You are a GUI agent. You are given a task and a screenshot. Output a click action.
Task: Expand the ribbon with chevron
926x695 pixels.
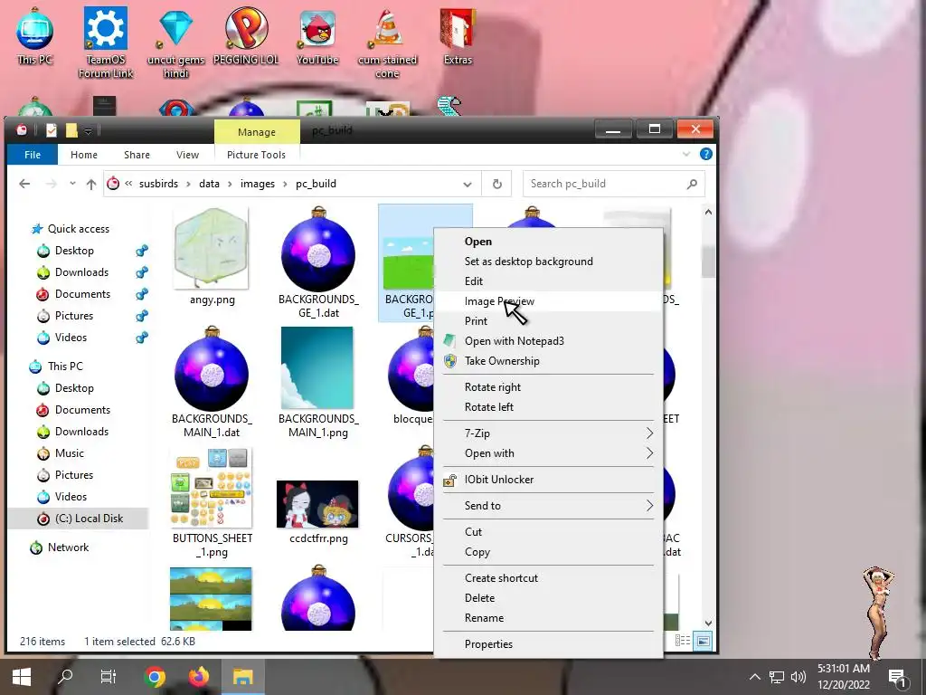(686, 154)
